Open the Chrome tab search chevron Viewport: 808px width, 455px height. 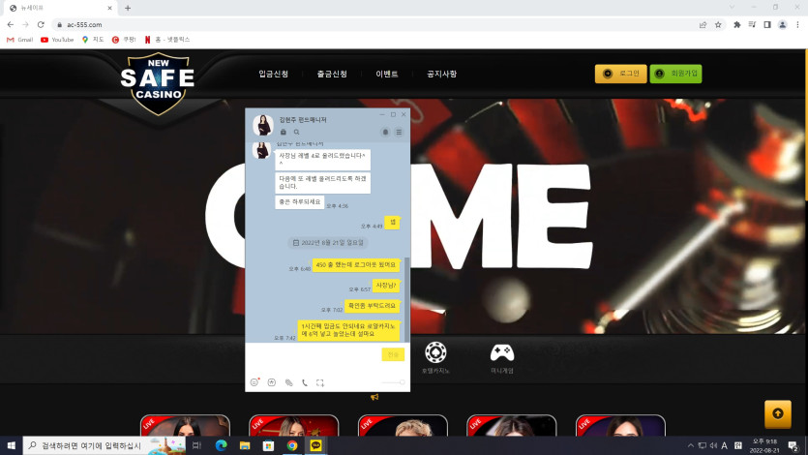click(732, 7)
